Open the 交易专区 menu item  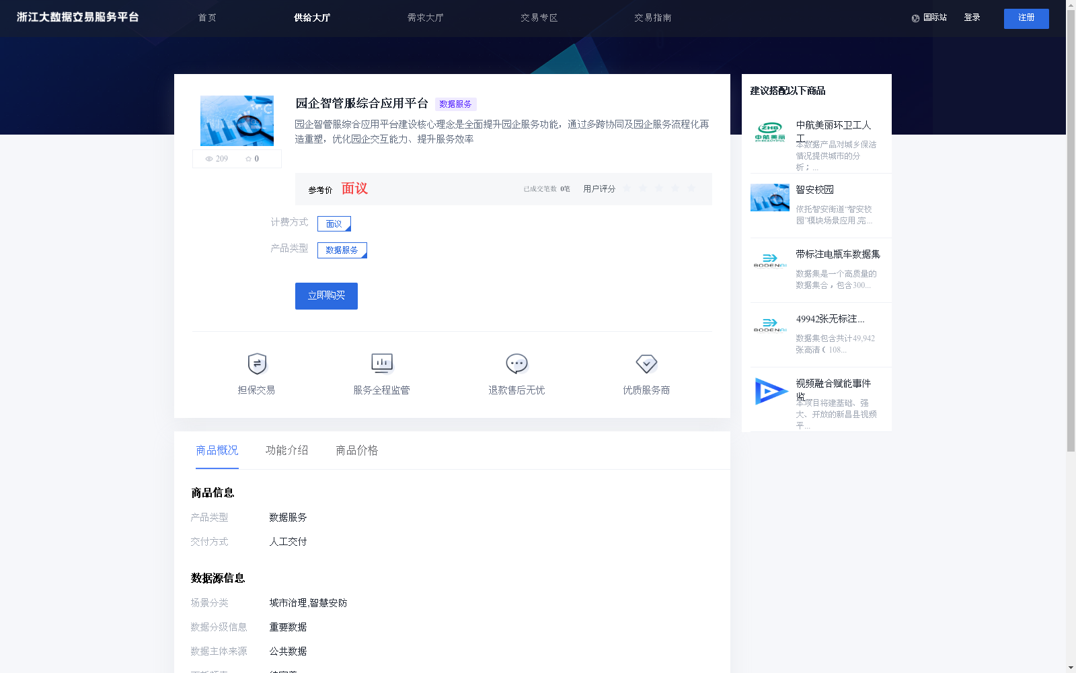(x=539, y=17)
